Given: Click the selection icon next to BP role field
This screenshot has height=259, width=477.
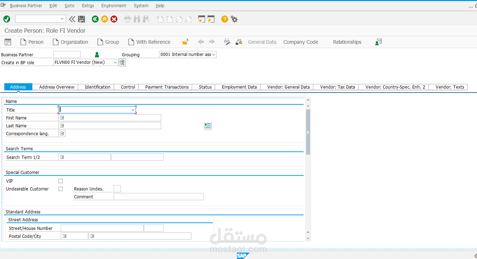Looking at the screenshot, I should [x=122, y=62].
